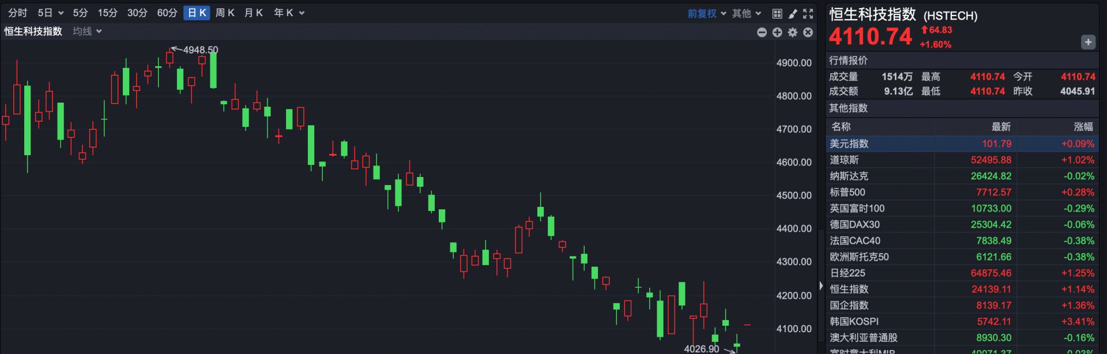Select the 日K daily candlestick tab

tap(197, 13)
